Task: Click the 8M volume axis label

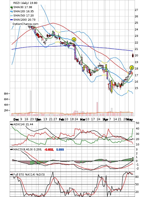Action: pyautogui.click(x=6, y=93)
